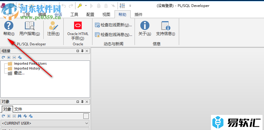Float the 链接 panel with square icon

pyautogui.click(x=78, y=51)
